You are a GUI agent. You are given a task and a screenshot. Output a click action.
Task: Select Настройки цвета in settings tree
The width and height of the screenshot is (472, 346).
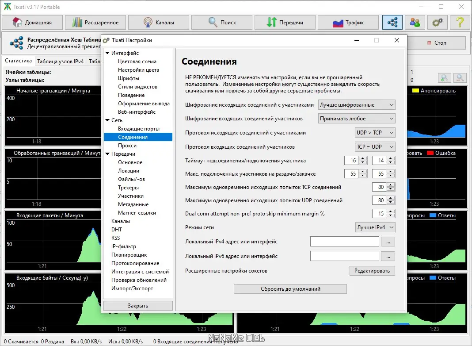pos(138,70)
